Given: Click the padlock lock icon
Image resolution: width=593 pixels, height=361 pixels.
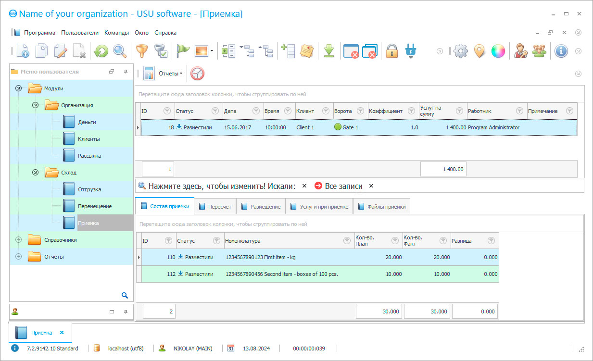Looking at the screenshot, I should coord(392,51).
